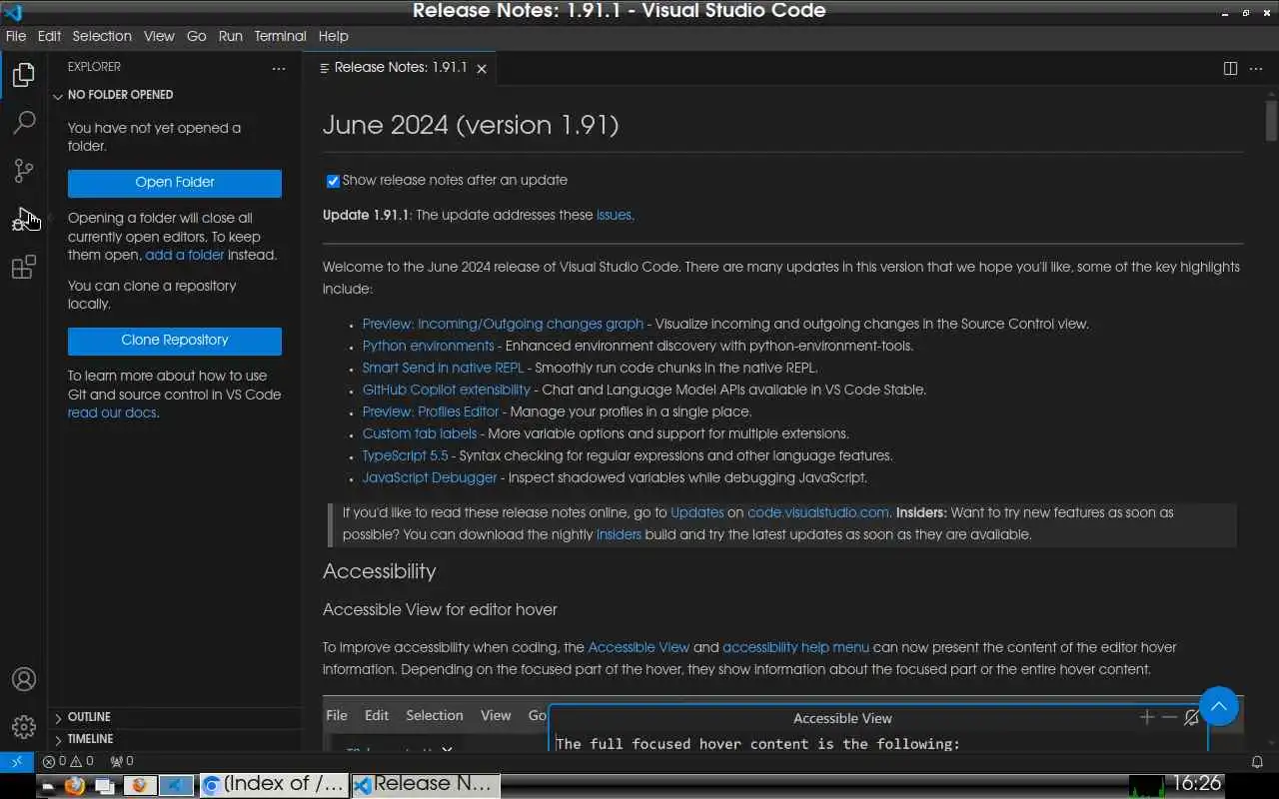Open the notifications bell in status bar
The width and height of the screenshot is (1279, 799).
(x=1258, y=761)
